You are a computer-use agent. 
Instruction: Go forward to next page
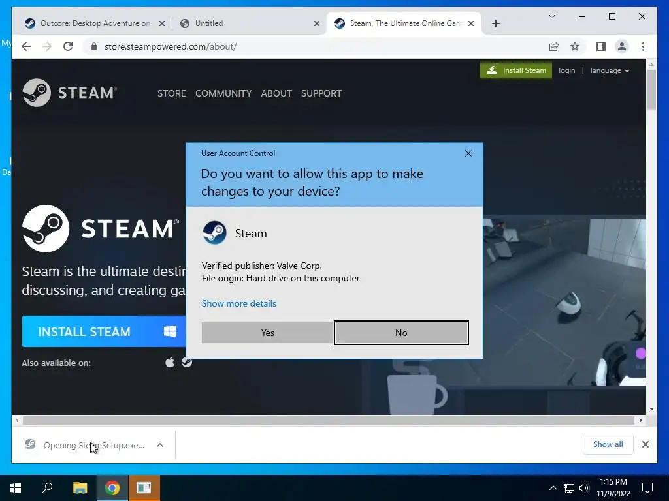click(47, 46)
